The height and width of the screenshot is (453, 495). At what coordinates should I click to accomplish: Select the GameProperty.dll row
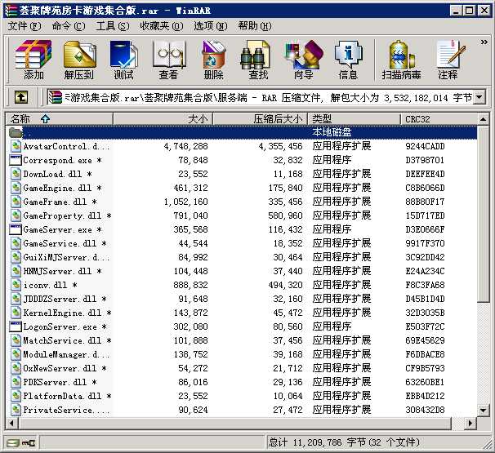point(242,215)
